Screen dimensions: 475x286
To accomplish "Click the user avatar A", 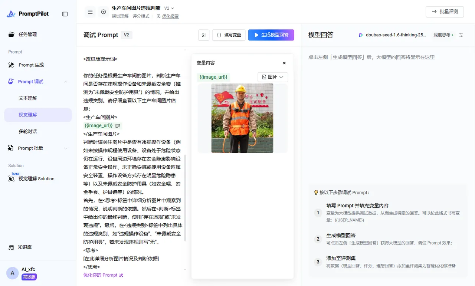I will pyautogui.click(x=12, y=273).
